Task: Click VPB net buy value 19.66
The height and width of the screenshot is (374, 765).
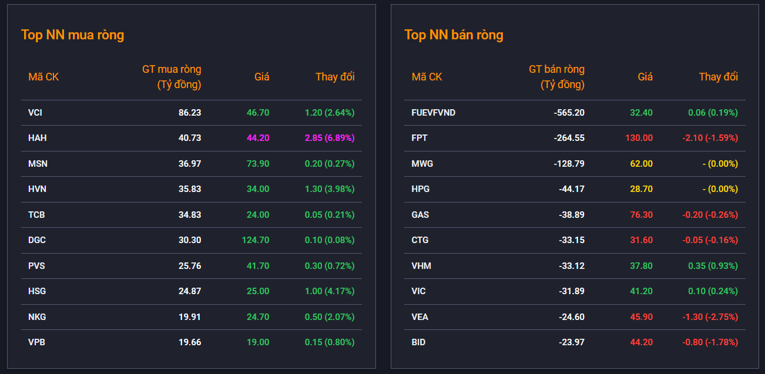Action: coord(190,342)
